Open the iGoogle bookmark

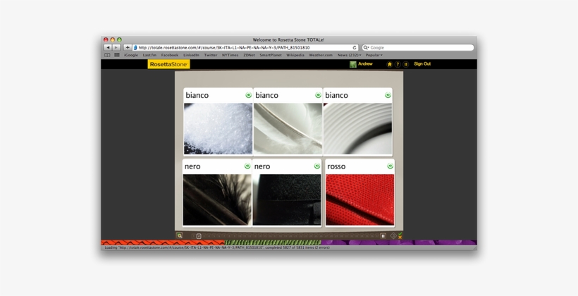pos(131,55)
